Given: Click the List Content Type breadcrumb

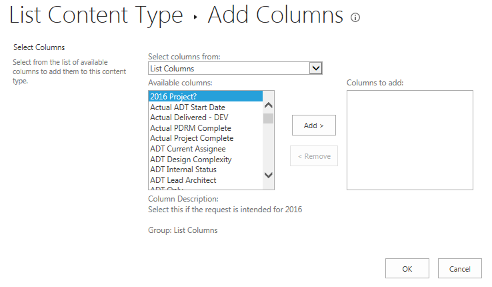Looking at the screenshot, I should (x=96, y=16).
